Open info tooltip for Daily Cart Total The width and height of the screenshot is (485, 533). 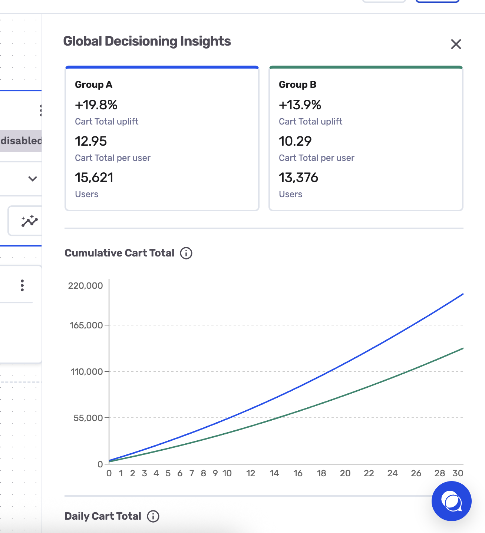pos(153,516)
